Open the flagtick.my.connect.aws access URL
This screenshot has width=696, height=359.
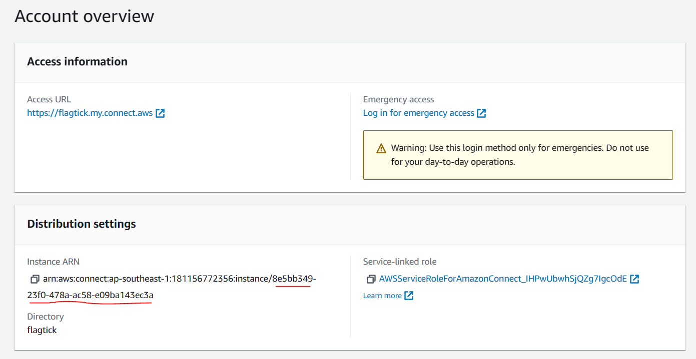pyautogui.click(x=90, y=113)
